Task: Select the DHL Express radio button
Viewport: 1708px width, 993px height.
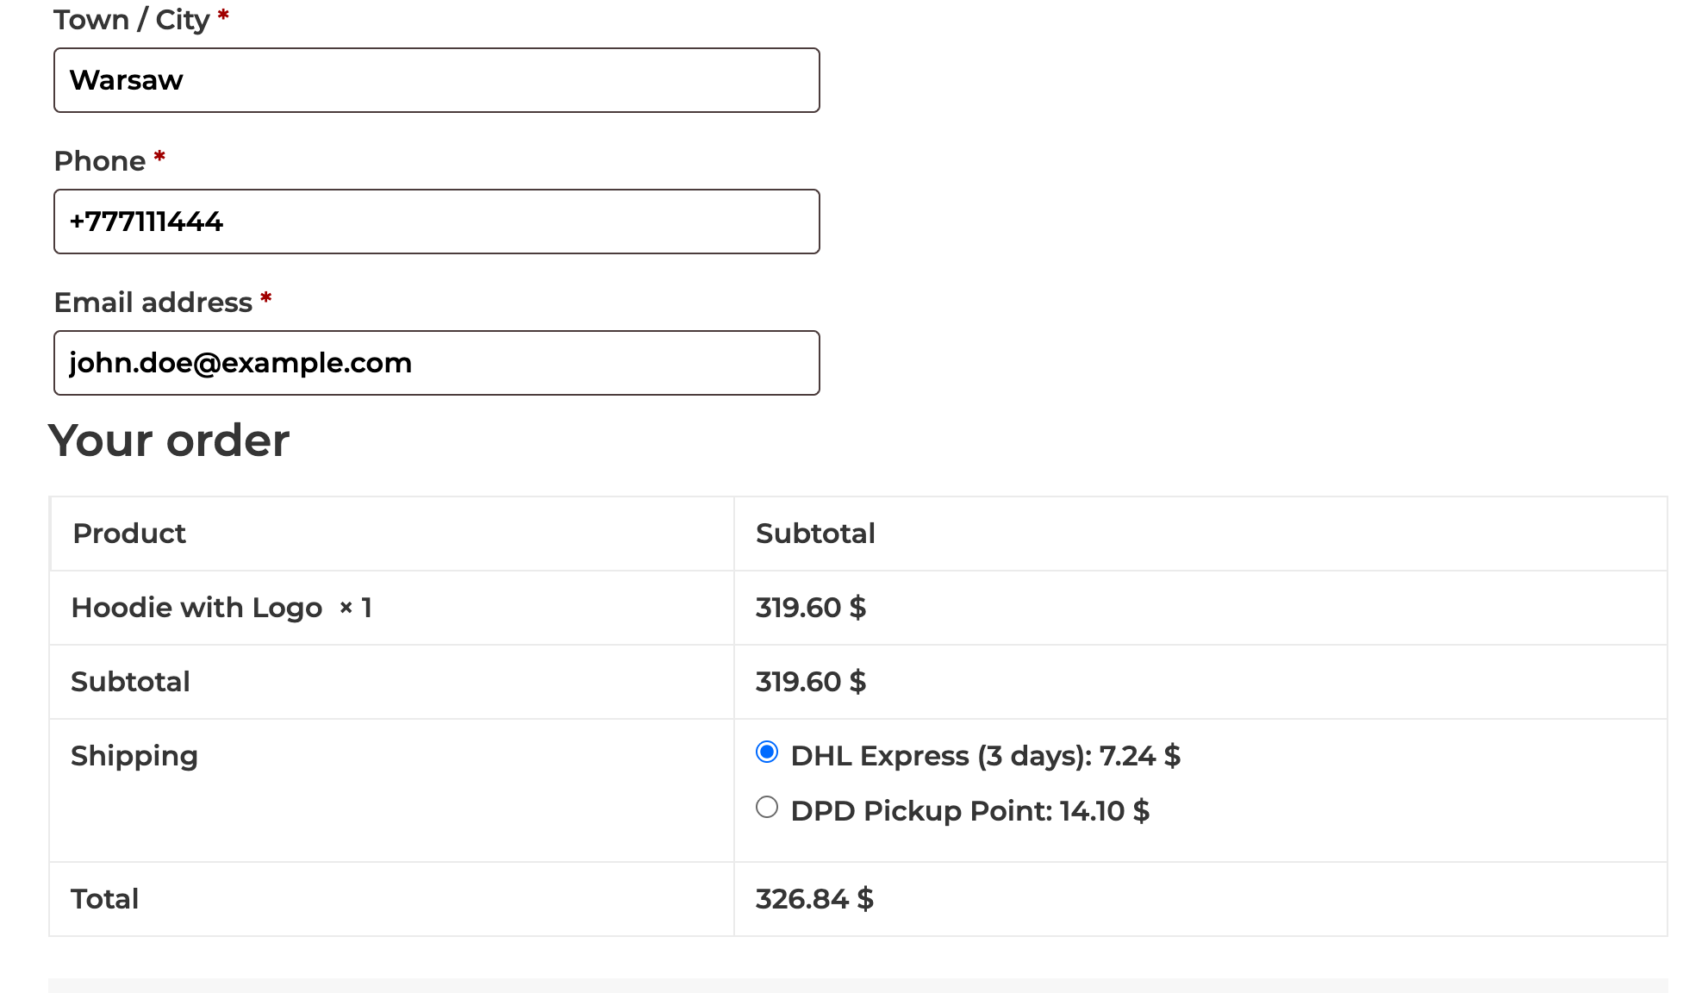Action: (767, 753)
